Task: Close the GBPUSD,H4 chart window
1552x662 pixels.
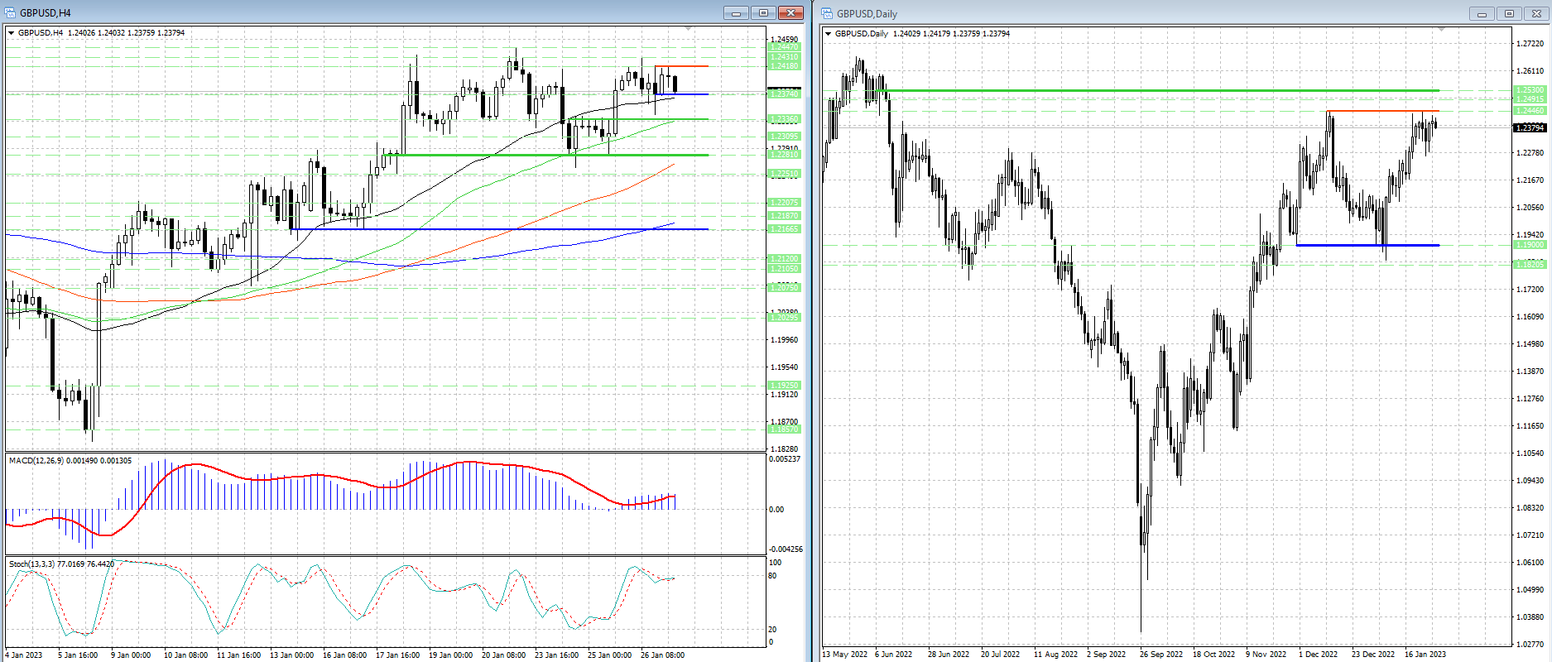Action: (791, 12)
